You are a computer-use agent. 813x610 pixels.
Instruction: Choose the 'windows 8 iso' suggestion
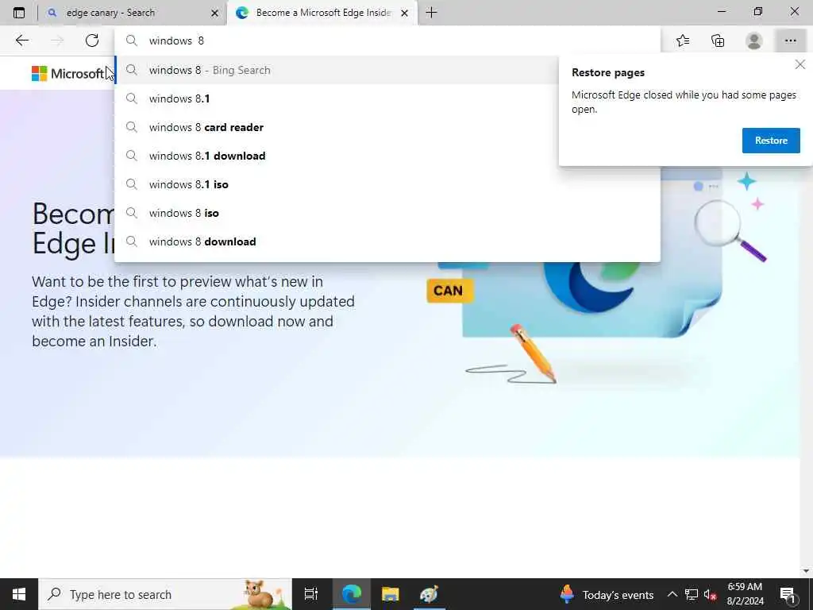click(387, 213)
